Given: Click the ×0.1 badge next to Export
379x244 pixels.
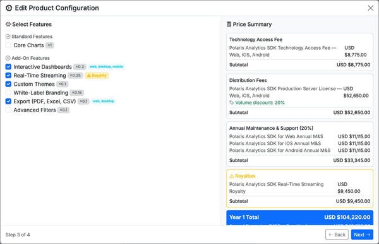Looking at the screenshot, I should [83, 102].
